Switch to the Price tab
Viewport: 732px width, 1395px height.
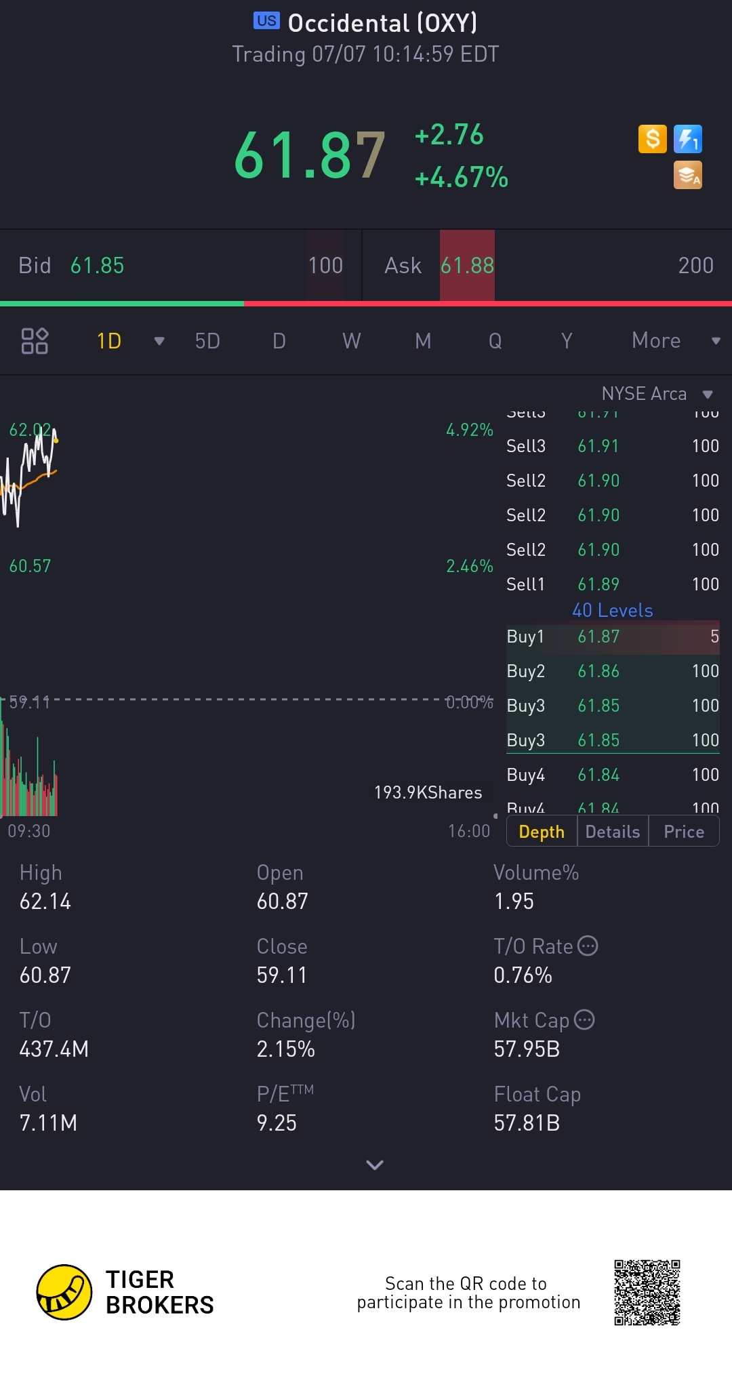click(x=684, y=832)
